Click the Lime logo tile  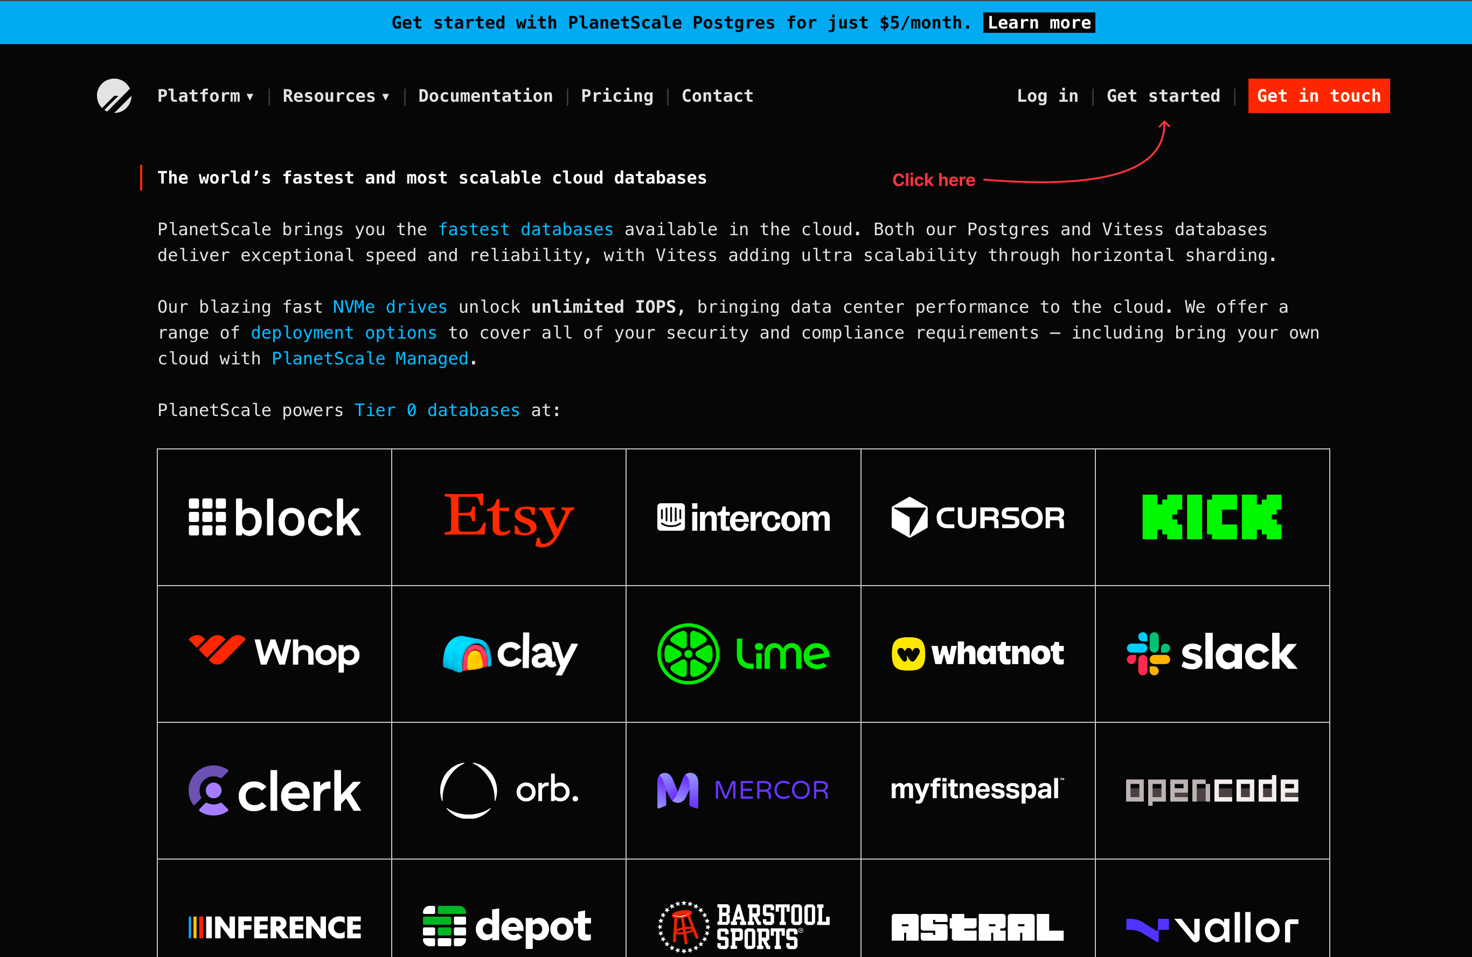(x=744, y=653)
